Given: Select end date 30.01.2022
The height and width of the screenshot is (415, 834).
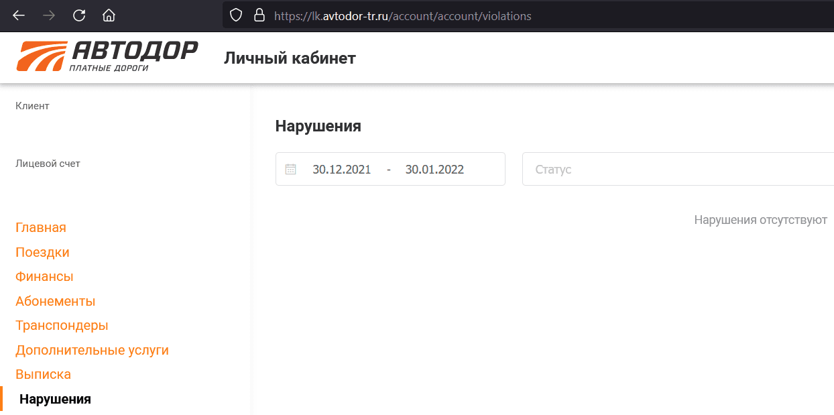Looking at the screenshot, I should coord(434,170).
